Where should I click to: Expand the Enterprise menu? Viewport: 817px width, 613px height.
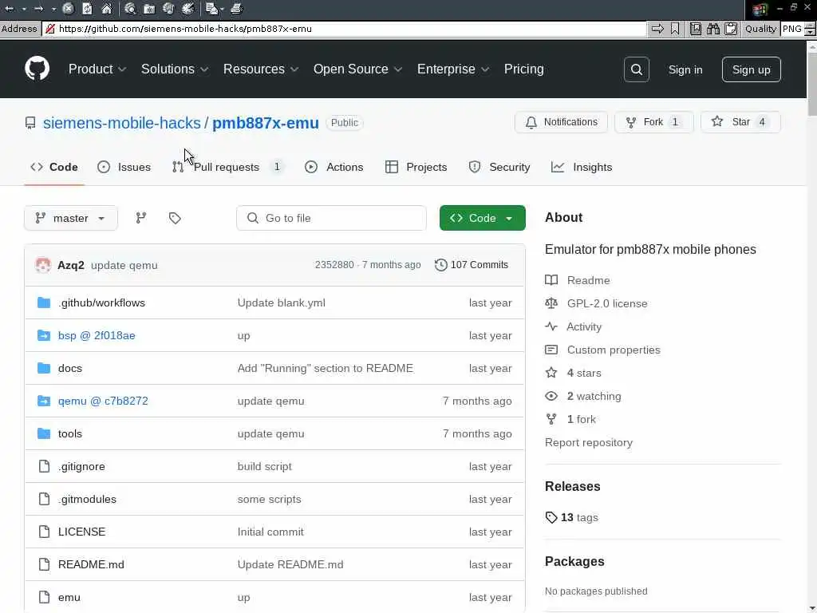tap(453, 69)
